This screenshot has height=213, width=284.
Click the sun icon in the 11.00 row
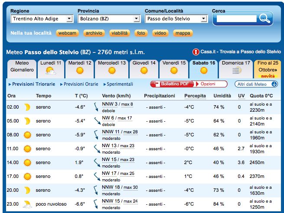point(27,149)
